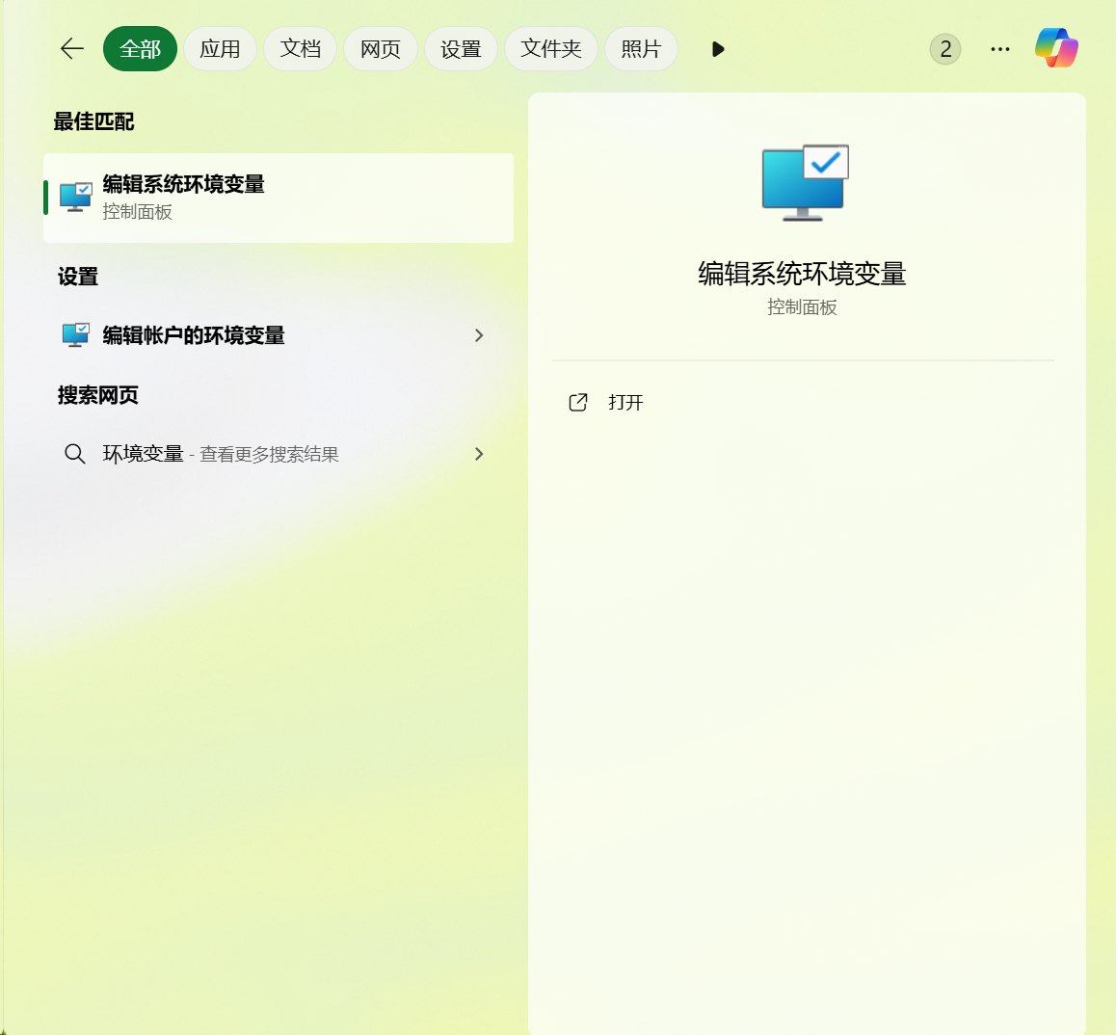The width and height of the screenshot is (1116, 1035).
Task: Click the 编辑系统环境变量 monitor icon
Action: (x=74, y=196)
